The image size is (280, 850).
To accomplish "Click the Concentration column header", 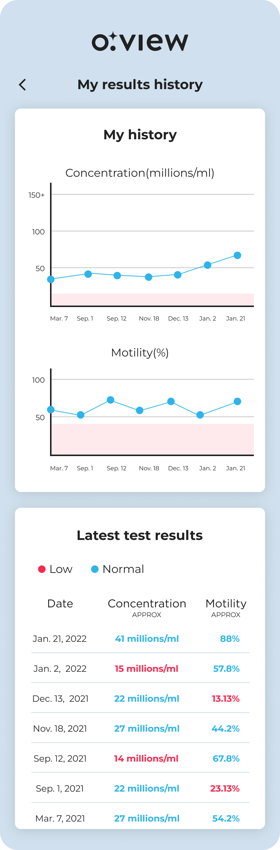I will click(x=147, y=604).
